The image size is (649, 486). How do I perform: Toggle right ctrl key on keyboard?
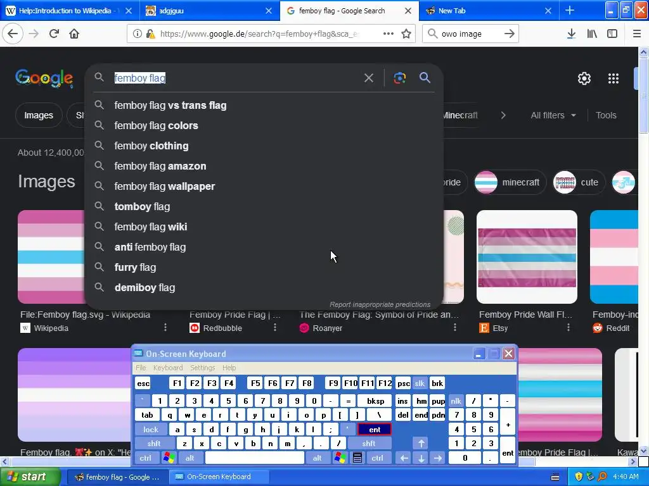[378, 458]
